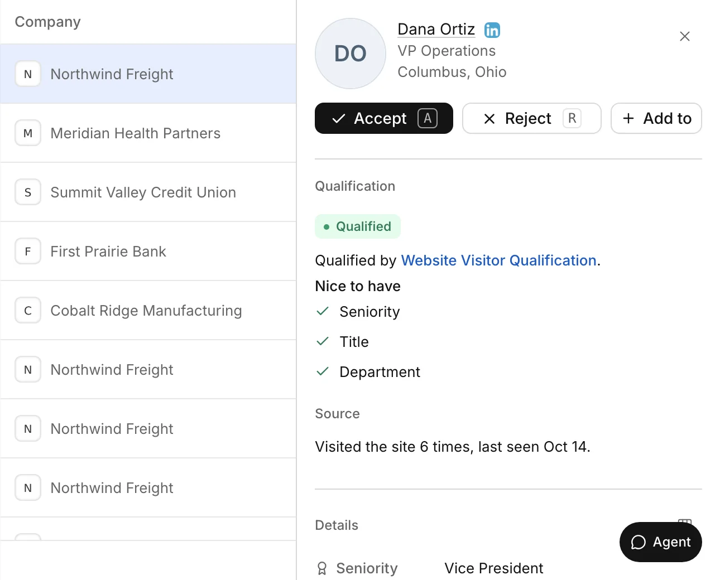The height and width of the screenshot is (580, 720).
Task: Click the Qualification section heading
Action: pos(355,186)
